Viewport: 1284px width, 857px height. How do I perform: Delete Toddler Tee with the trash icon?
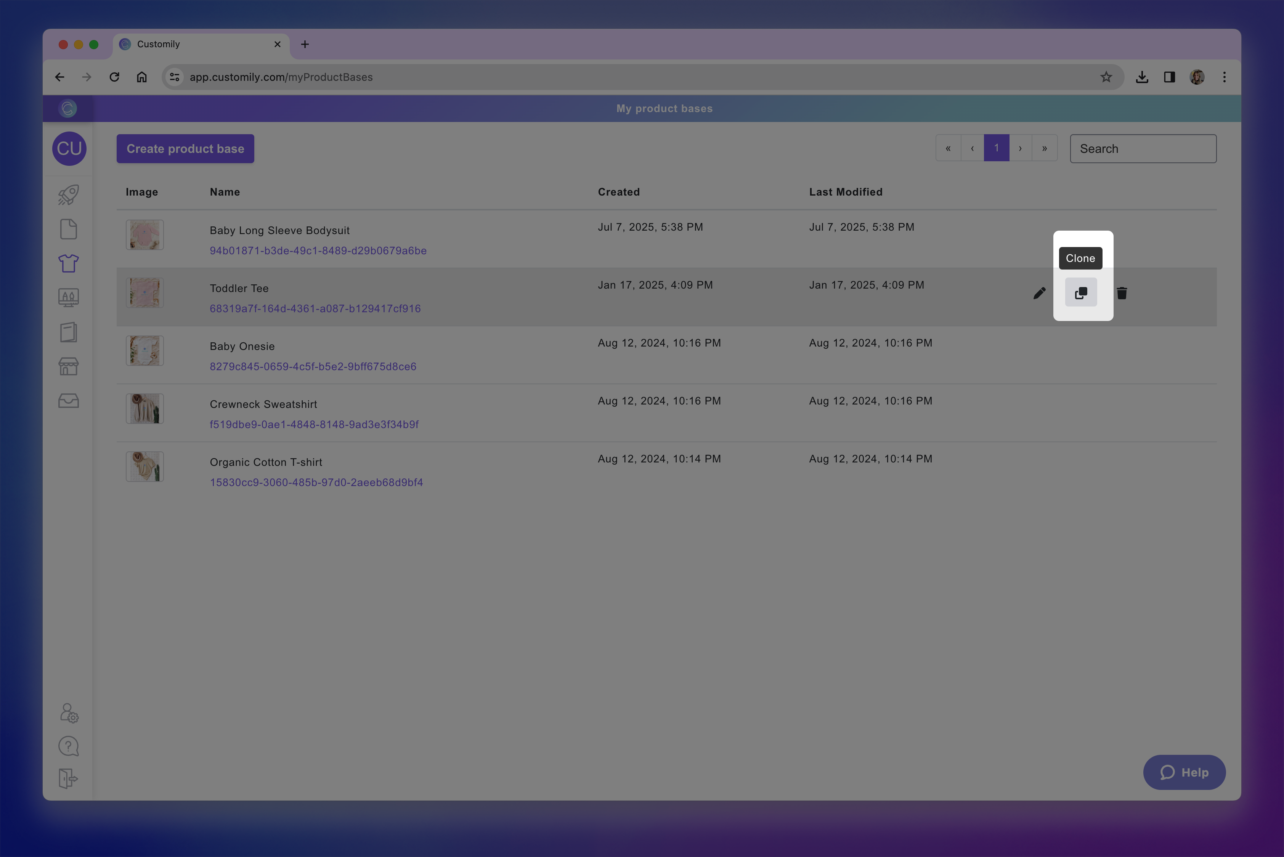pos(1122,294)
